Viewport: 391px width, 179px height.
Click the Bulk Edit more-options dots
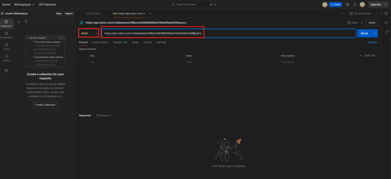pos(361,56)
